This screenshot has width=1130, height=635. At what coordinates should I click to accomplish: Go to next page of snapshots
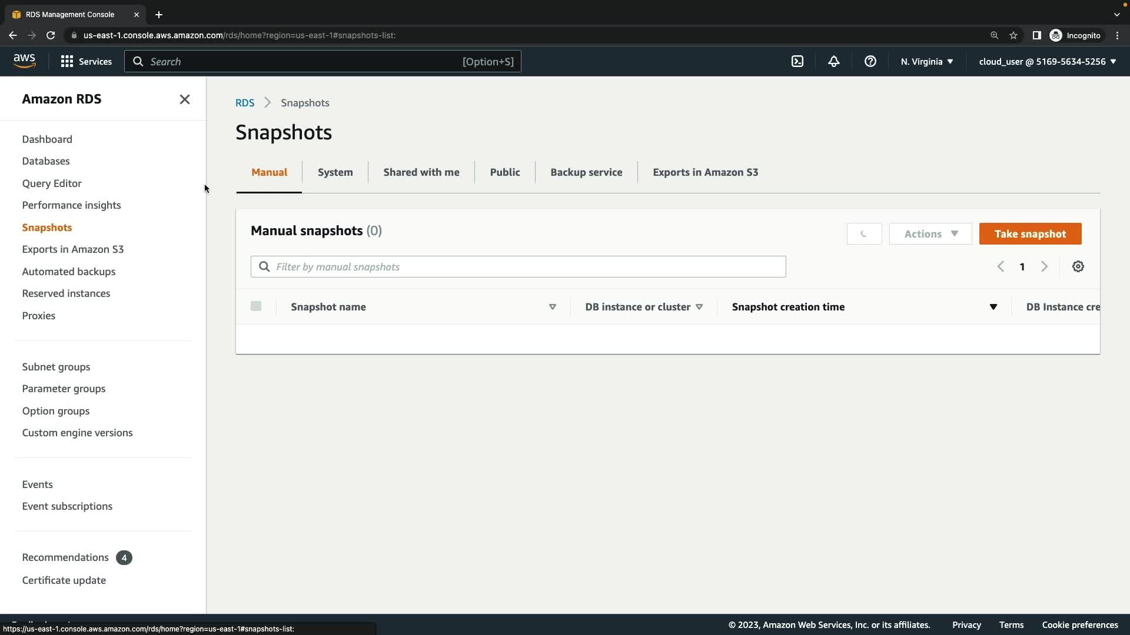coord(1044,266)
